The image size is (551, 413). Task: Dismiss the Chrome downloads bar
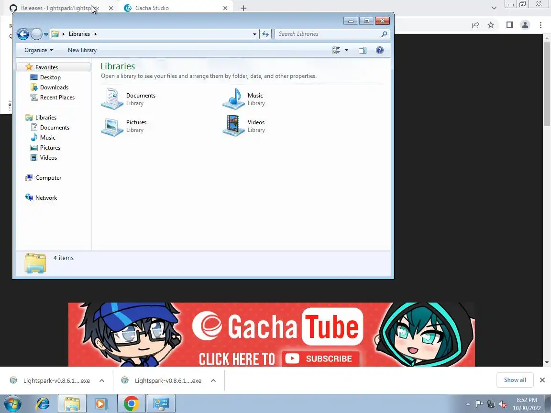pos(542,380)
